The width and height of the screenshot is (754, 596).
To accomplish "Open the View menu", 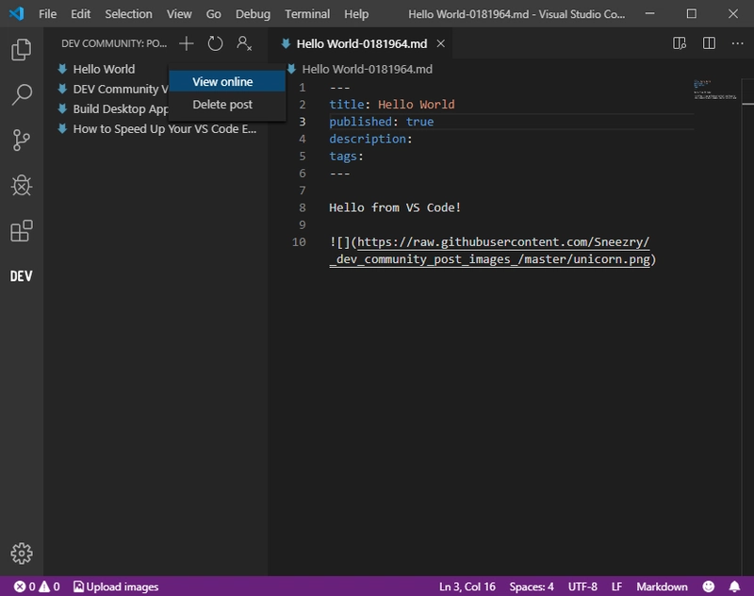I will (x=179, y=14).
